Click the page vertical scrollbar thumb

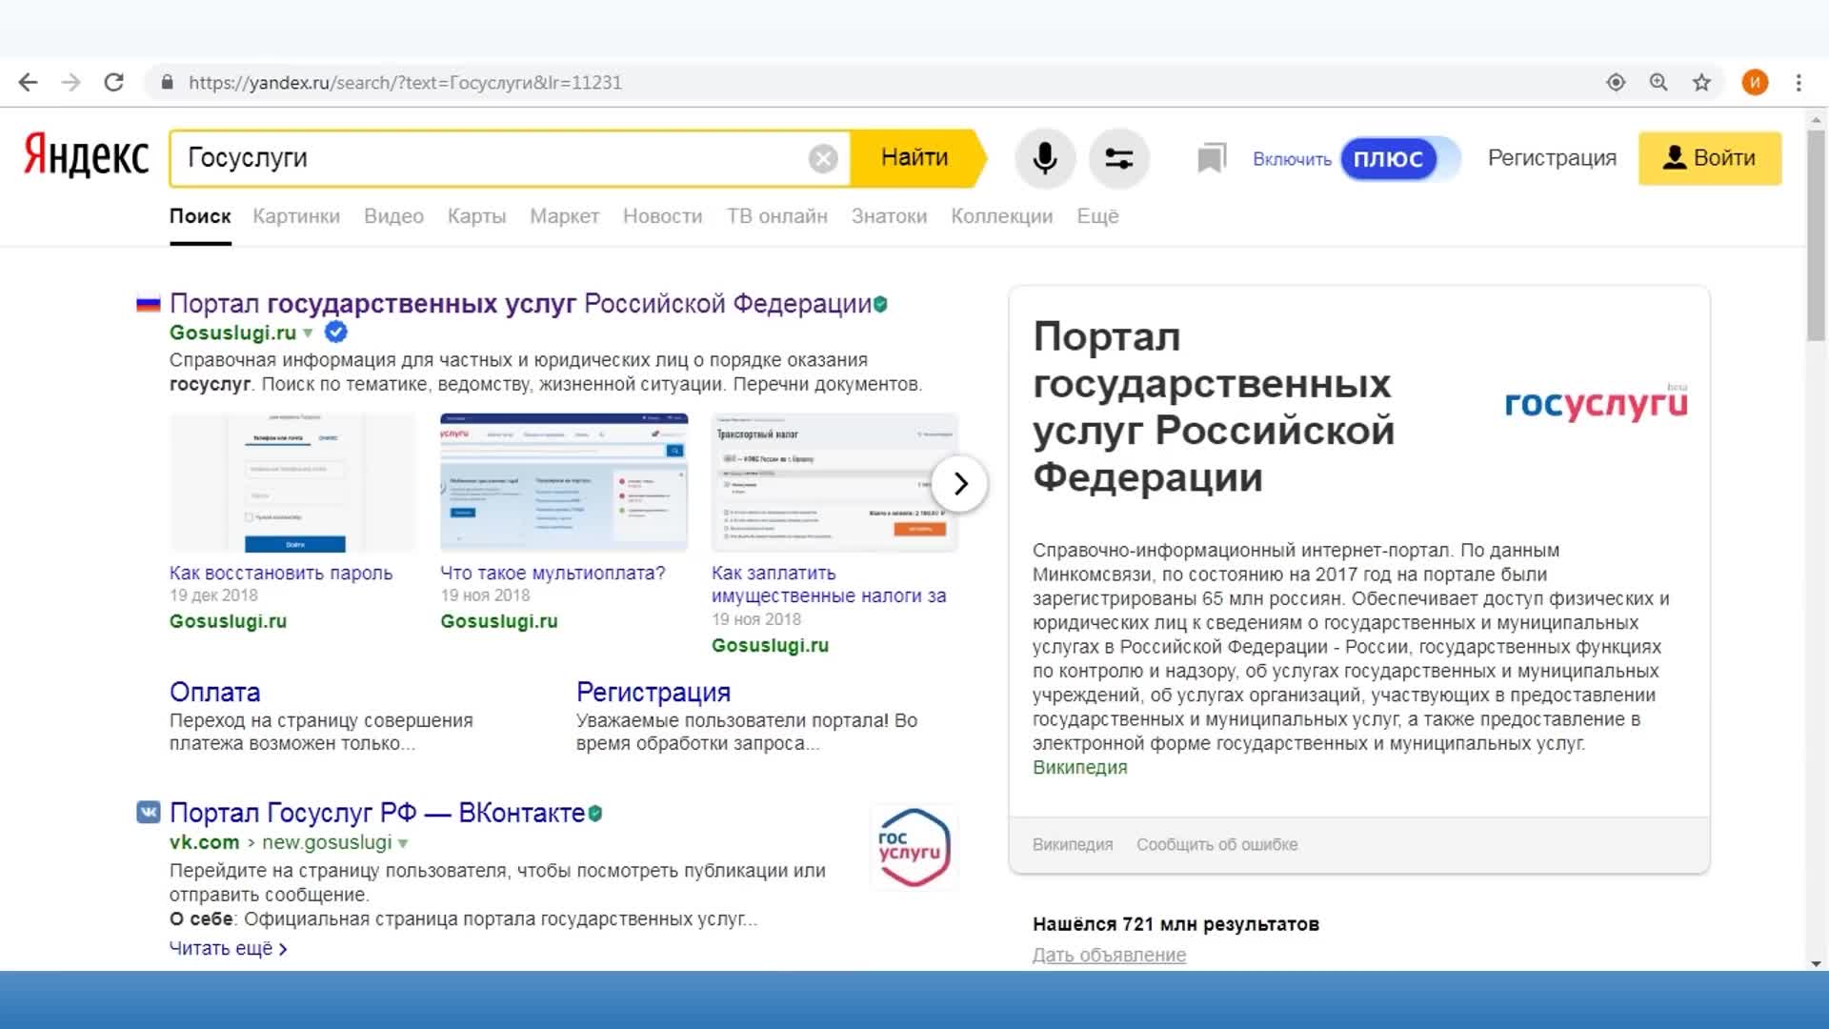[x=1816, y=233]
